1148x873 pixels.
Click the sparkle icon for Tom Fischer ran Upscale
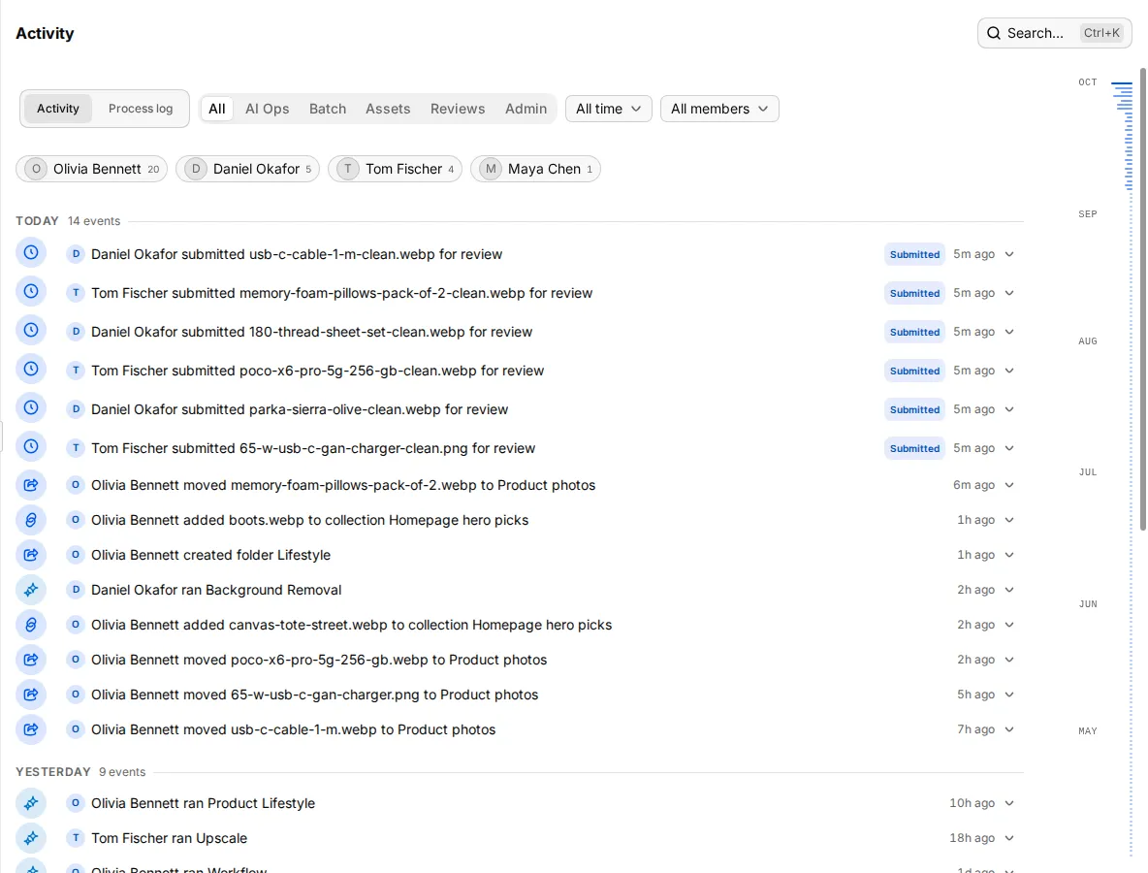[x=31, y=838]
